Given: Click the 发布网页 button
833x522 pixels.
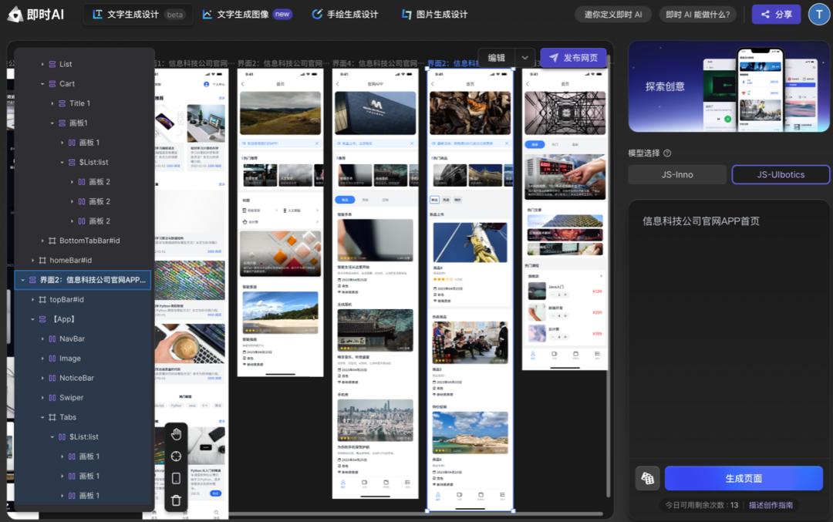Looking at the screenshot, I should point(573,58).
